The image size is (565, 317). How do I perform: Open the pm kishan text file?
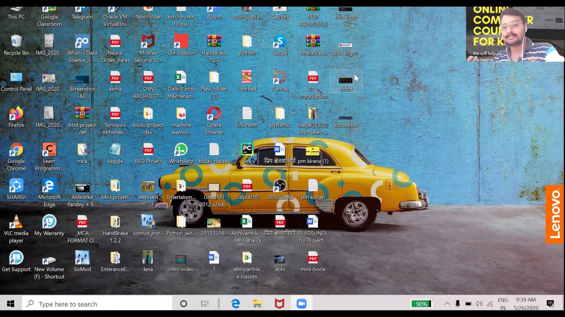coord(313,190)
